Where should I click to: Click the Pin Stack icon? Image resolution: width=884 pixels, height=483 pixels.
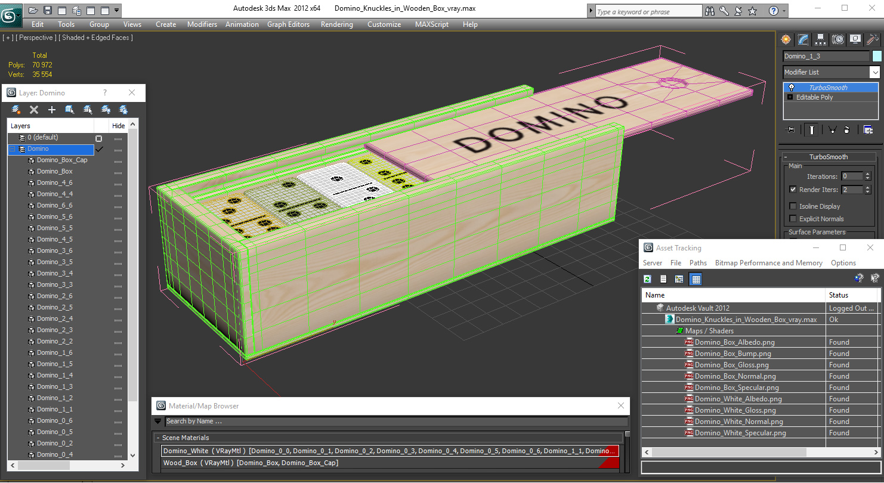(x=791, y=130)
